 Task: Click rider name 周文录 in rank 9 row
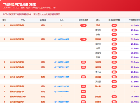98,102
